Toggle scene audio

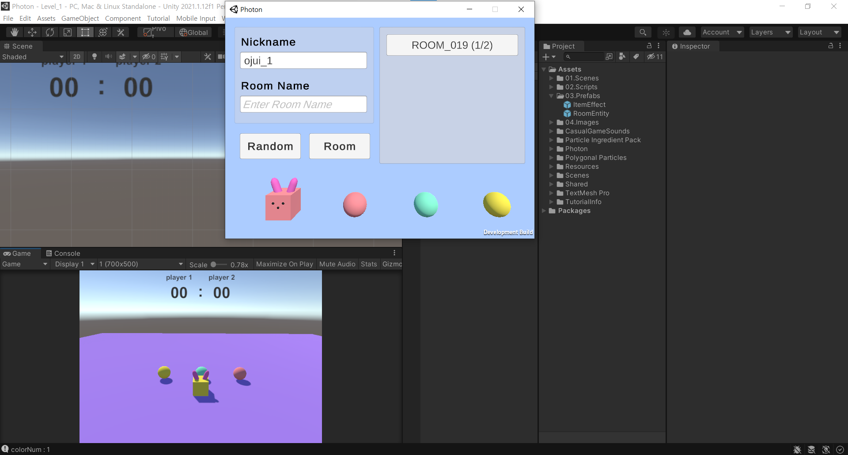(x=108, y=57)
